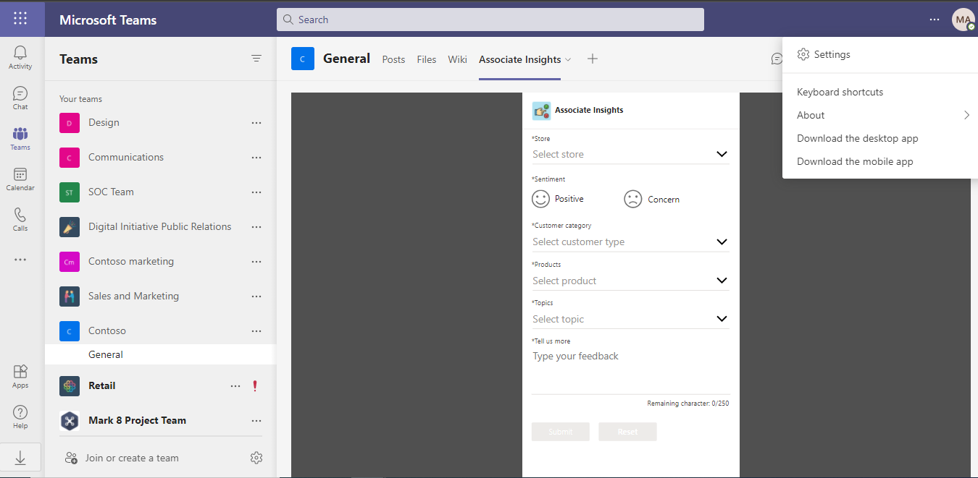Screen dimensions: 978x478
Task: Click the Retail team alert exclamation mark
Action: point(255,386)
